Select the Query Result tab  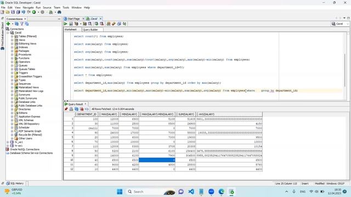pos(76,104)
